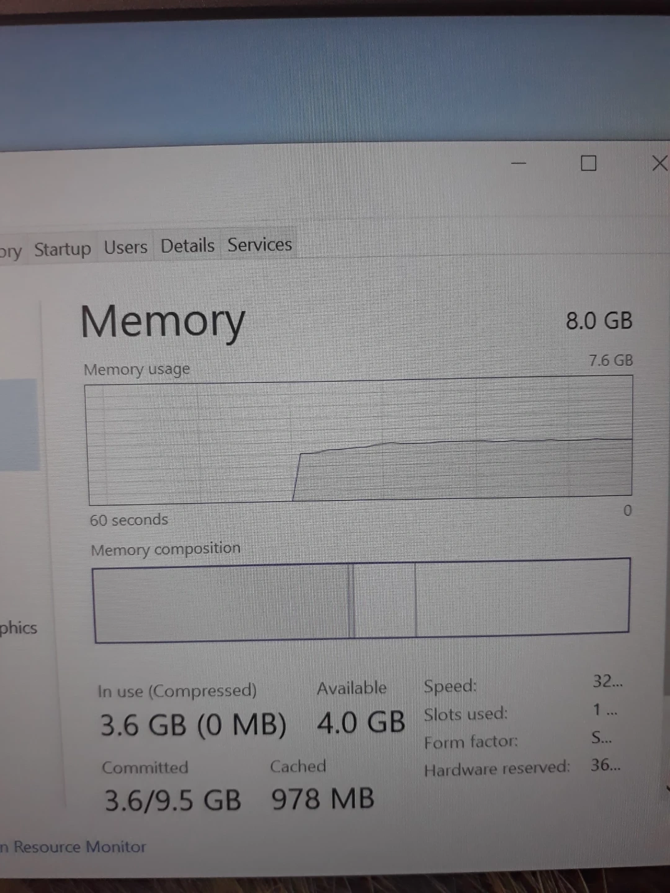Click the 'Form factor:' label
Viewport: 670px width, 893px height.
(471, 742)
